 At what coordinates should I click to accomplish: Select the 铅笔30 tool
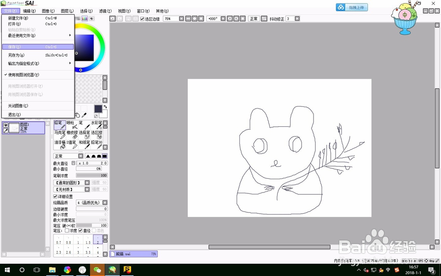tap(97, 144)
